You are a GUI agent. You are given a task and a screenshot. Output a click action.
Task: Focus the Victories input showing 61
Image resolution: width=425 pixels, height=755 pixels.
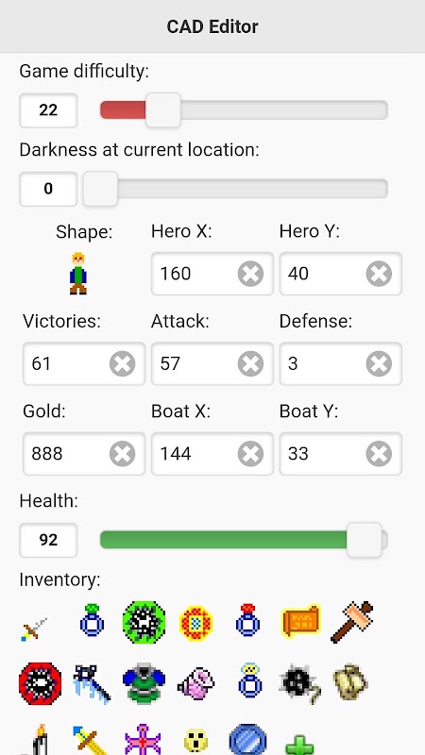point(84,364)
